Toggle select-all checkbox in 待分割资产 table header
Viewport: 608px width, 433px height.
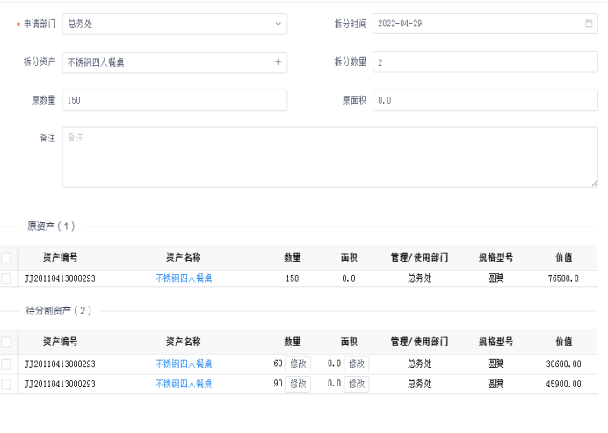[6, 343]
